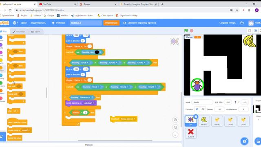Click Save Now in the menu bar

pos(228,23)
